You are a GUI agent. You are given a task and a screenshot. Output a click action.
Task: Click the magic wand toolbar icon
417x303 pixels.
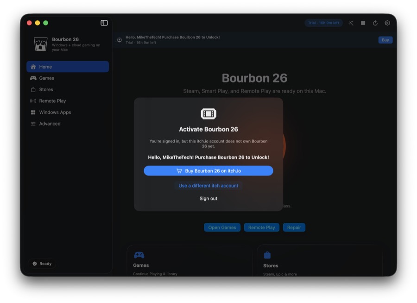click(x=351, y=23)
